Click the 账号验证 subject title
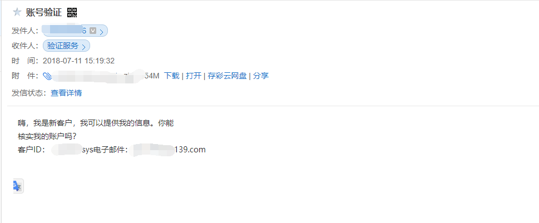539x223 pixels. [x=44, y=13]
